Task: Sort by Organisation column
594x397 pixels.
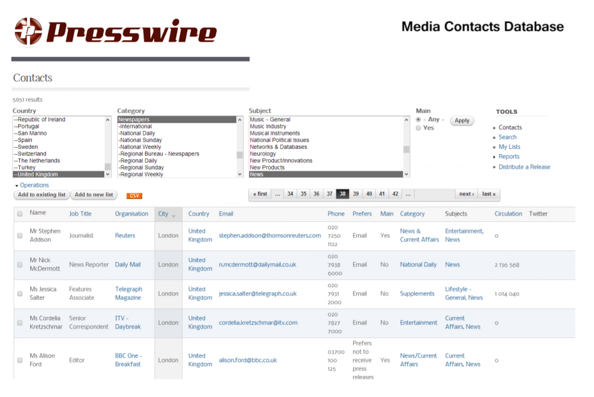Action: (x=131, y=214)
